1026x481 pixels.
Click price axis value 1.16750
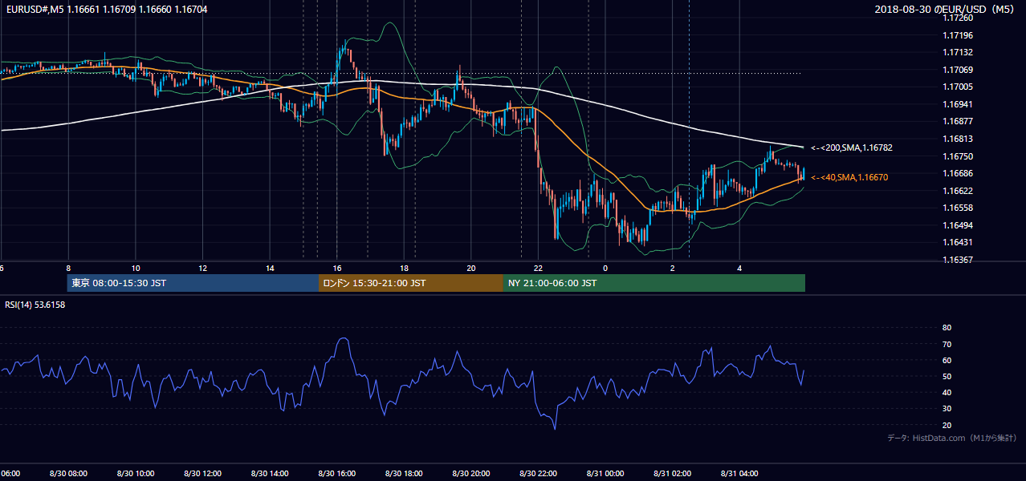(x=958, y=156)
